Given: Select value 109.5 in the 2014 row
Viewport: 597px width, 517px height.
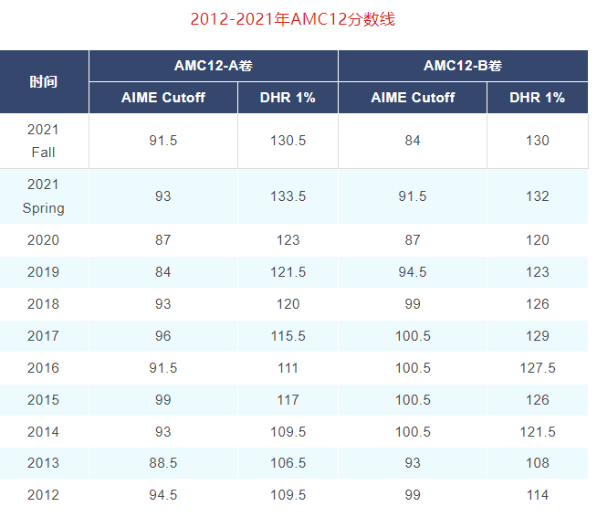Looking at the screenshot, I should coord(288,432).
